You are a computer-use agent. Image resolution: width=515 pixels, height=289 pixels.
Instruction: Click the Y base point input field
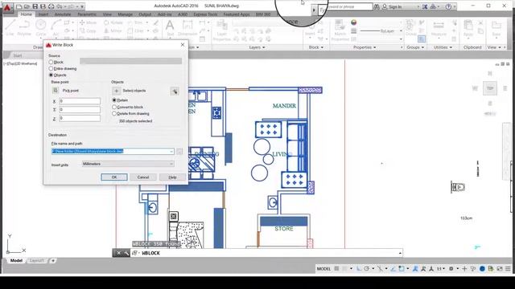[80, 110]
